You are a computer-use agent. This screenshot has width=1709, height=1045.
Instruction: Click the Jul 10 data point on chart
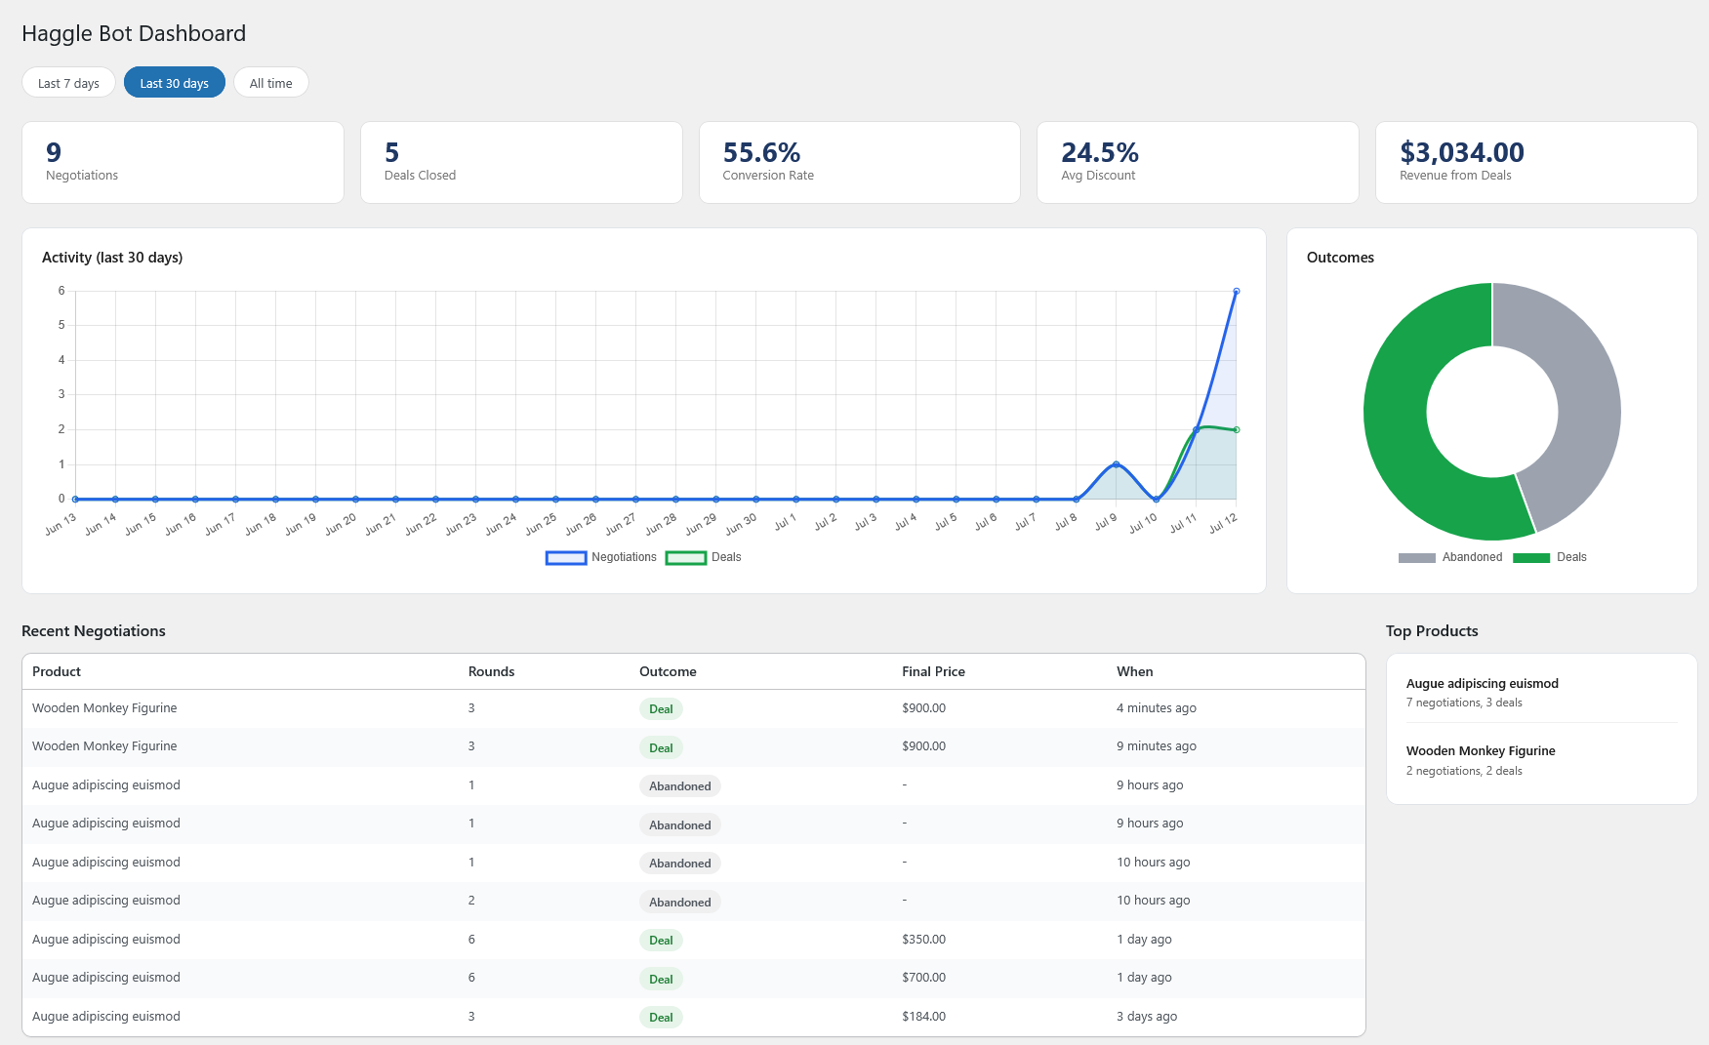pyautogui.click(x=1157, y=499)
